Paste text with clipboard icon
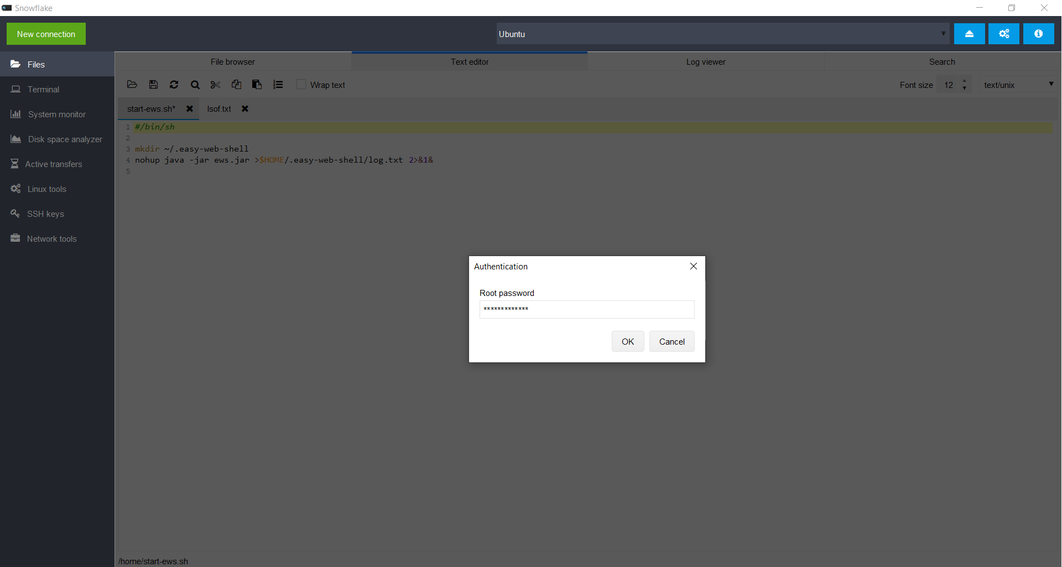Screen dimensions: 1062x567 pyautogui.click(x=257, y=85)
